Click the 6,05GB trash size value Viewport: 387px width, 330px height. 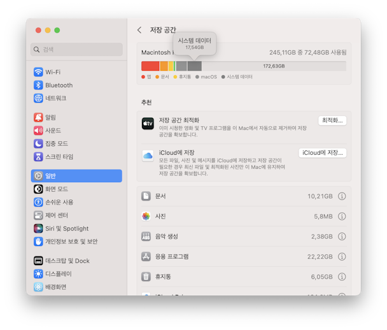tap(321, 276)
